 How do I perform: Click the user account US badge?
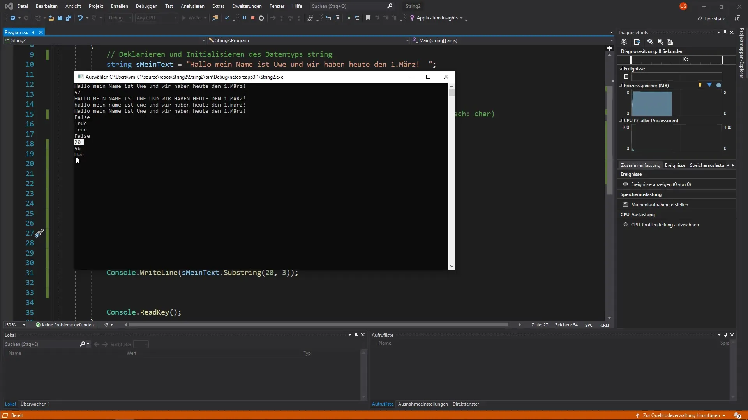(x=683, y=6)
